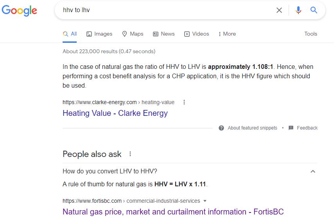Clear the search box with X icon
Screen dimensions: 334x218
click(279, 10)
